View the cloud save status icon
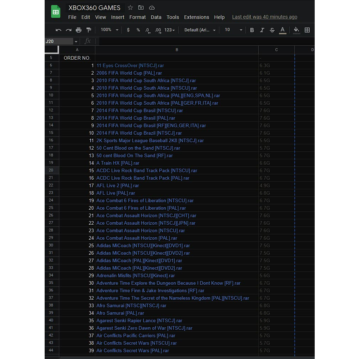The image size is (359, 359). (151, 8)
